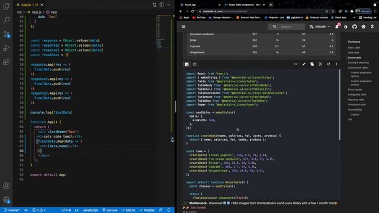
Task: Copy the demo source code
Action: pyautogui.click(x=312, y=64)
